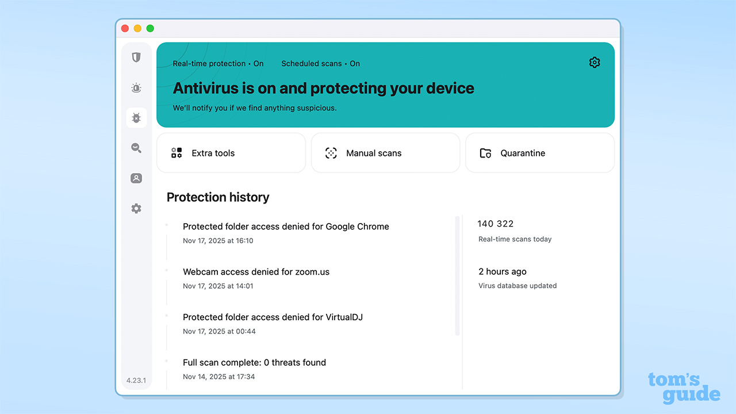Click the Protection history scrollbar
This screenshot has width=736, height=414.
pyautogui.click(x=457, y=276)
